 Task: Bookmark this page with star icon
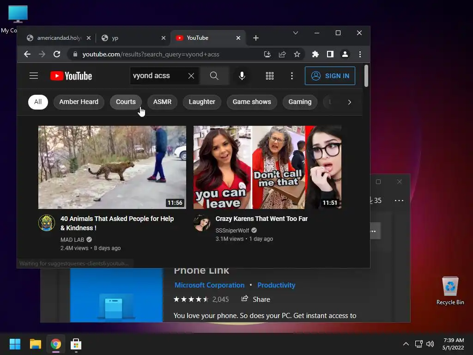(297, 55)
